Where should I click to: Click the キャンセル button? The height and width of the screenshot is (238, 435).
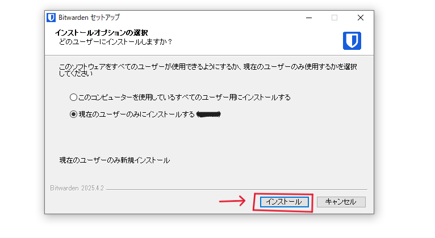point(341,202)
